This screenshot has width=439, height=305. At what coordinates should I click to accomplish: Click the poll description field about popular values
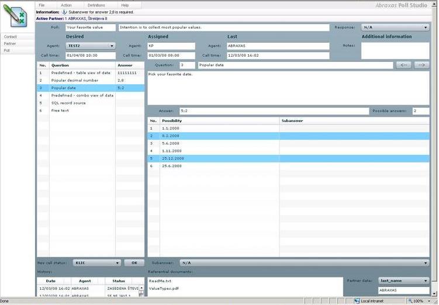[x=224, y=27]
